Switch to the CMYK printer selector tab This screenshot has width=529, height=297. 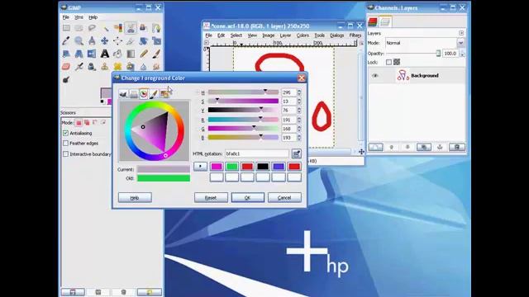pos(134,93)
